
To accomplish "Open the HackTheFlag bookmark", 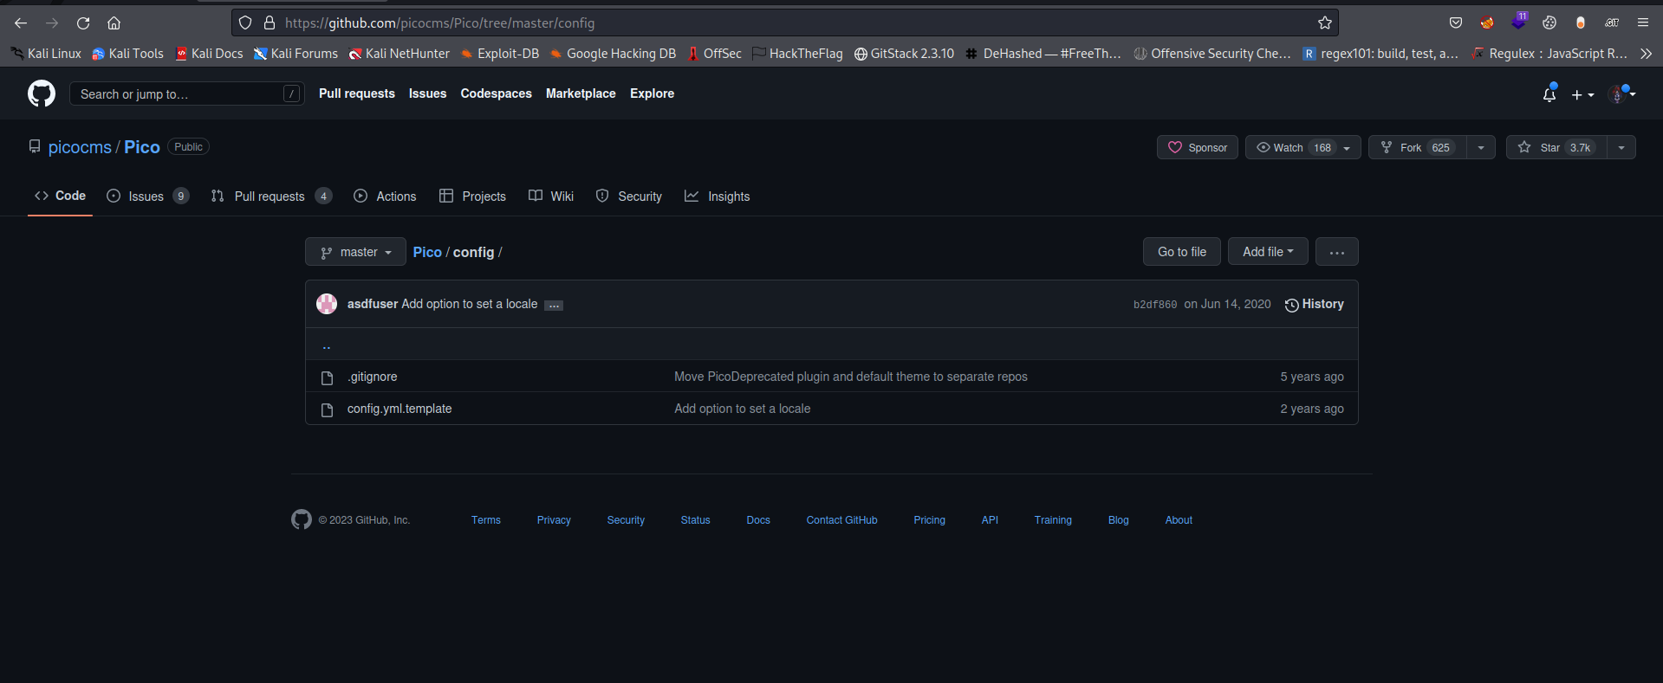I will [x=797, y=54].
